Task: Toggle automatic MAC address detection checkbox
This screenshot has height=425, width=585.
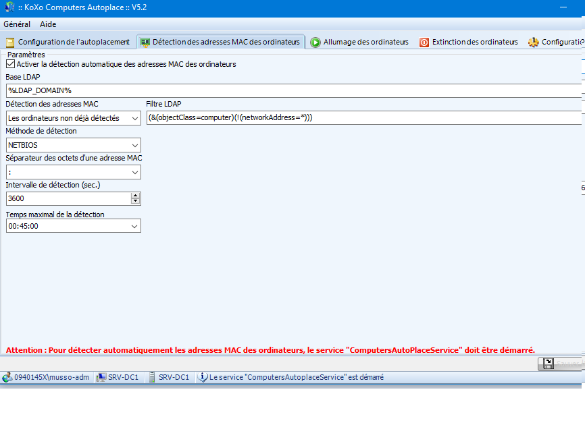Action: click(x=10, y=64)
